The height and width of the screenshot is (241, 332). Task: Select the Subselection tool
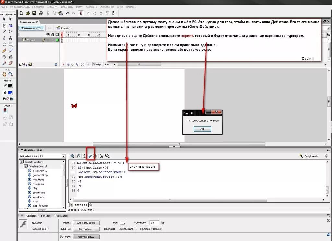click(x=10, y=19)
